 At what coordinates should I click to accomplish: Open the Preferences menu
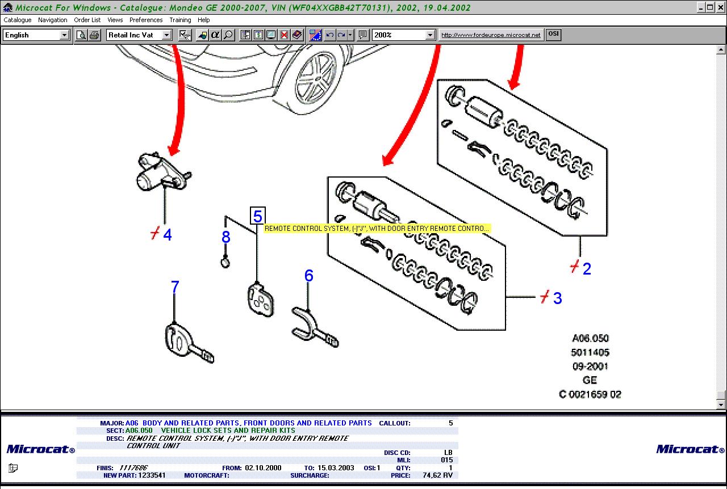pos(146,20)
